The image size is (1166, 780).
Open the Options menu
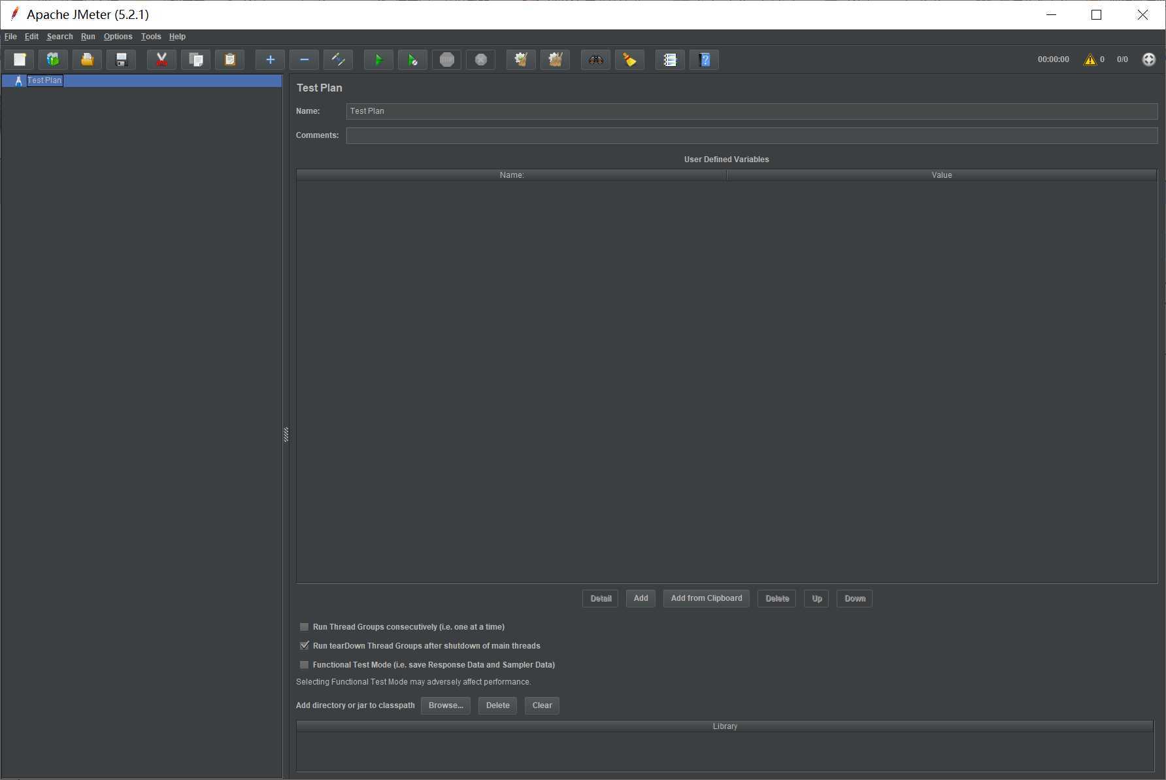(x=118, y=37)
